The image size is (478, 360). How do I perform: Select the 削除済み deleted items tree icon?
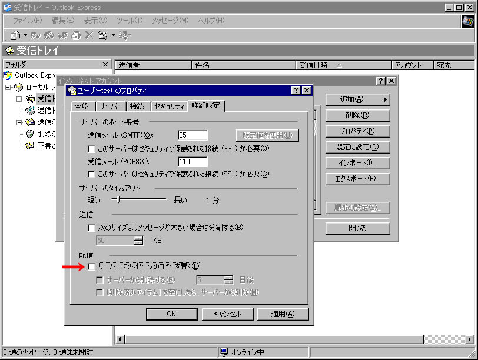30,134
